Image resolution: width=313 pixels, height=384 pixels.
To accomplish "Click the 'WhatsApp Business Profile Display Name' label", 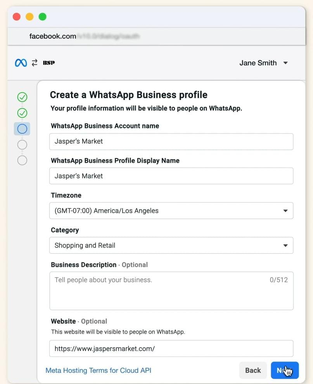I will coord(115,161).
